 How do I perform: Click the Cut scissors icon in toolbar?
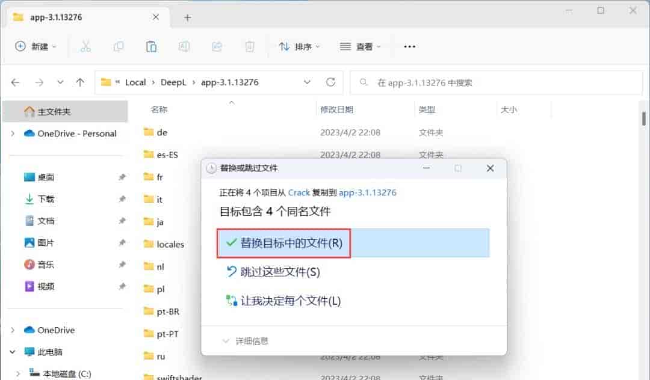click(86, 46)
